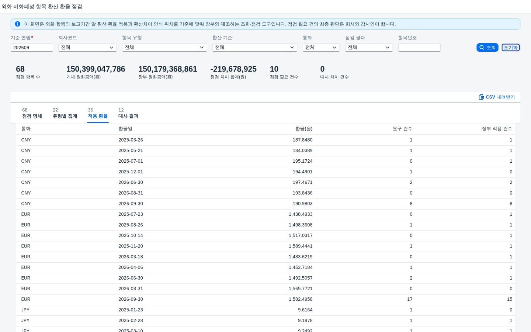This screenshot has width=531, height=332.
Task: Click the 장부 적용 건수 column header
Action: (497, 129)
